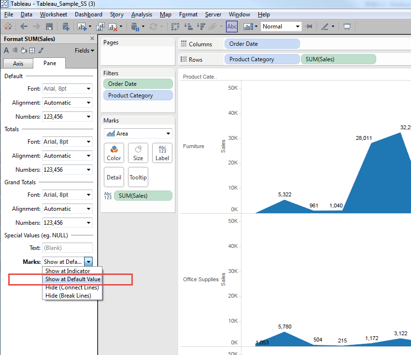The width and height of the screenshot is (411, 355).
Task: Open the Story menu
Action: [x=117, y=14]
